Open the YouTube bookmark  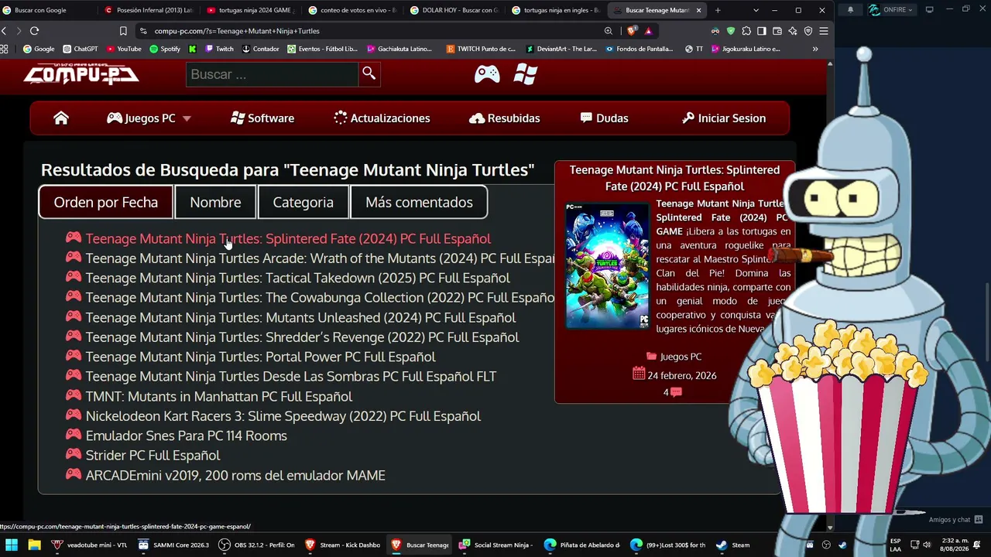[124, 49]
